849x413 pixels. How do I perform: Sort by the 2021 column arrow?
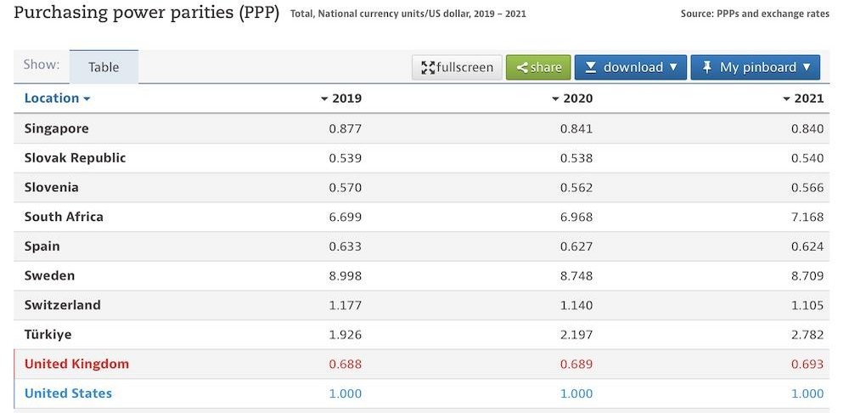[786, 99]
